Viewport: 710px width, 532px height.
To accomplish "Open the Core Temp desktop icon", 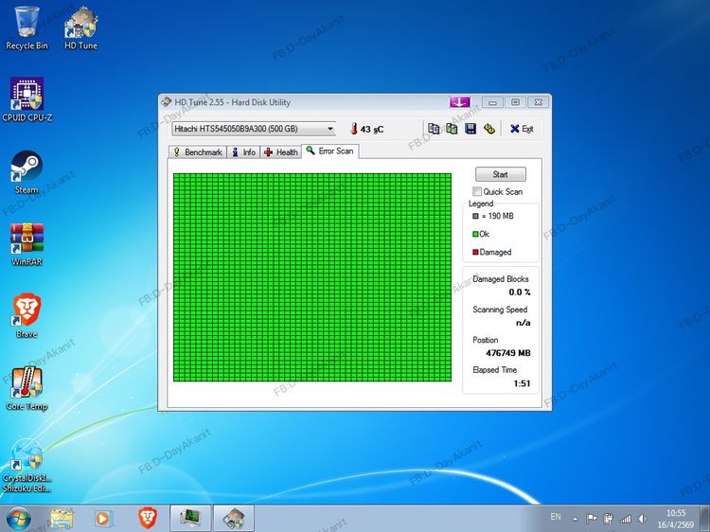I will pos(26,384).
